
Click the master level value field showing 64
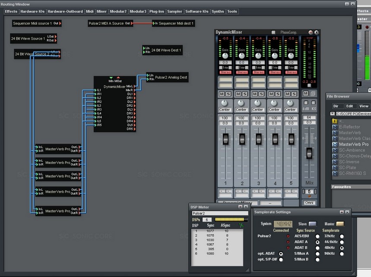(309, 118)
